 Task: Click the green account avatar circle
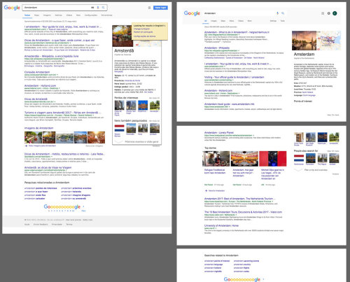[x=335, y=13]
